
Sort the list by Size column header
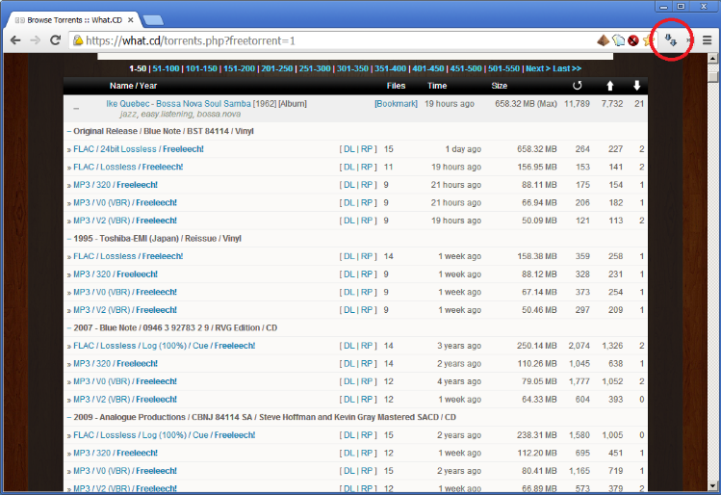(x=499, y=86)
